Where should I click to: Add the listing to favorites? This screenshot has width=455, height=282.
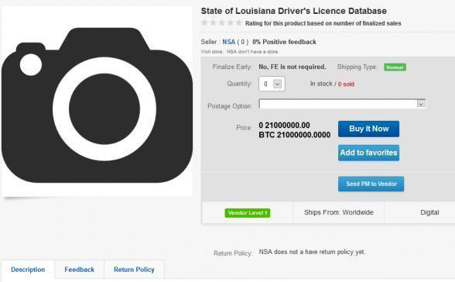coord(368,153)
